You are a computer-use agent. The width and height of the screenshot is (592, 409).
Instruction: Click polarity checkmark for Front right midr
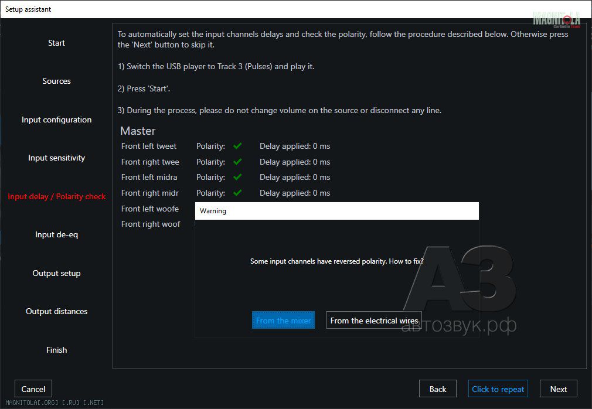[x=237, y=193]
